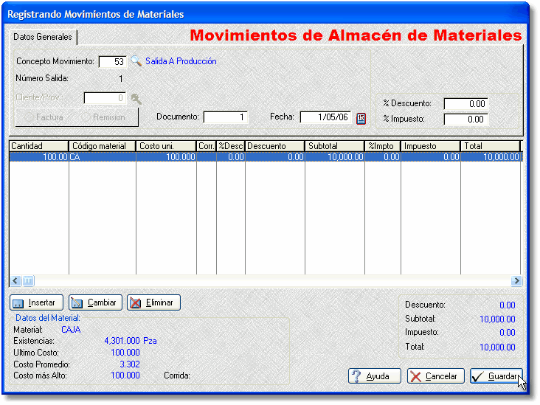Click the magnifier icon beside Concepto Movimiento

click(136, 62)
